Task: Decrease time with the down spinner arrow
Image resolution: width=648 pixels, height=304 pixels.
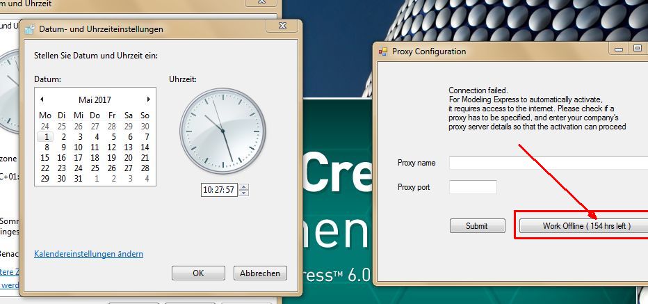Action: point(244,193)
